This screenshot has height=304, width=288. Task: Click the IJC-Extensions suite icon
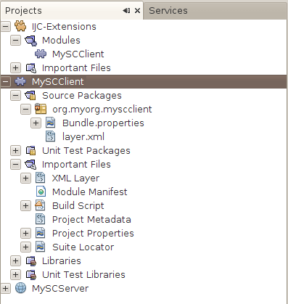[20, 26]
